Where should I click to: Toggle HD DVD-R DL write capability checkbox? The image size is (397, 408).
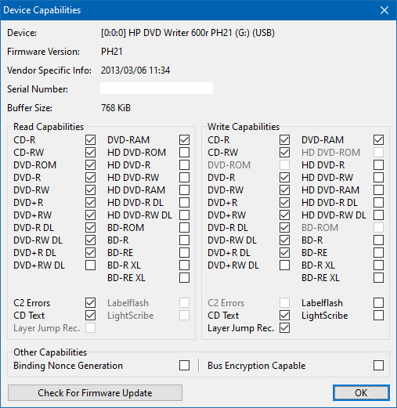[x=378, y=202]
